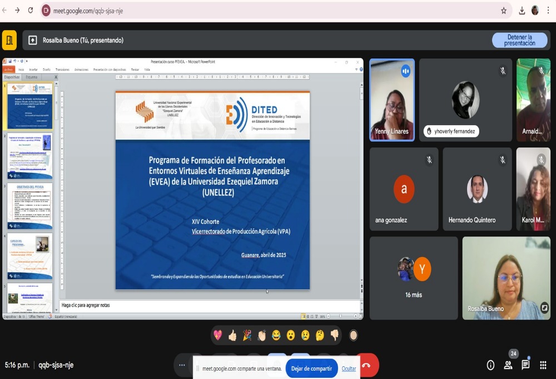Screen dimensions: 556x379
Task: Send the thumbs down reaction
Action: tap(335, 335)
